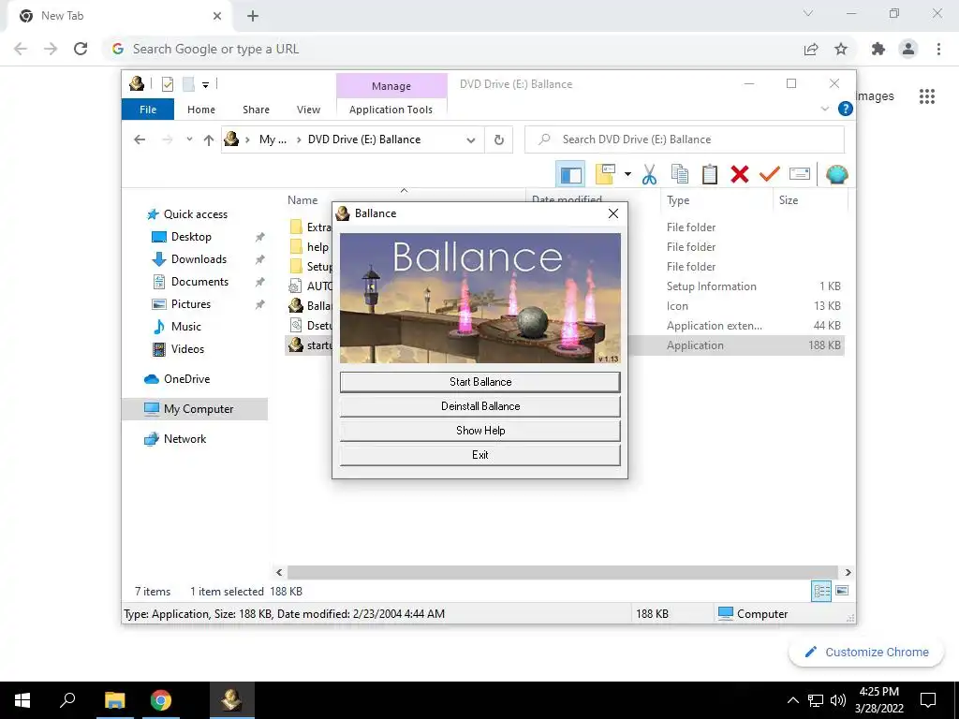Select Desktop in navigation pane
The height and width of the screenshot is (719, 959).
[191, 237]
